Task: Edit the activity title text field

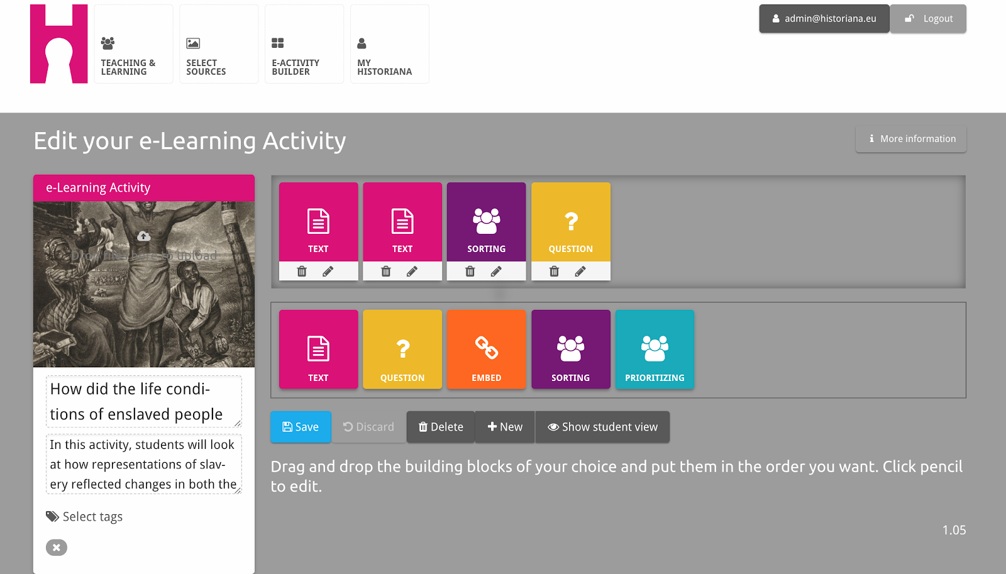Action: 144,402
